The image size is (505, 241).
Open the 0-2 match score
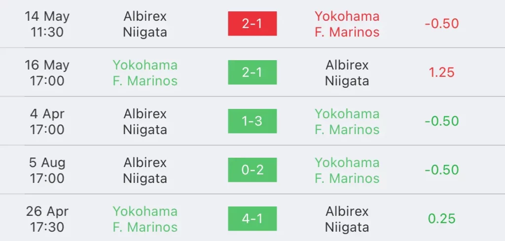click(252, 170)
